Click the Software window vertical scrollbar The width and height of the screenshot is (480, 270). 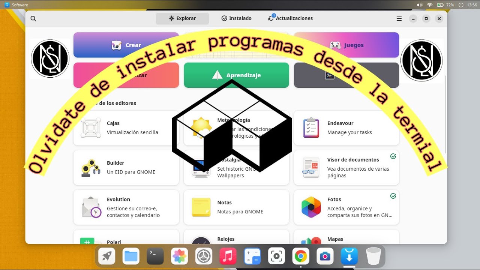click(x=445, y=114)
